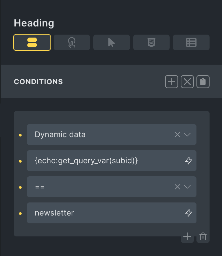Click the Heading element title

click(34, 23)
